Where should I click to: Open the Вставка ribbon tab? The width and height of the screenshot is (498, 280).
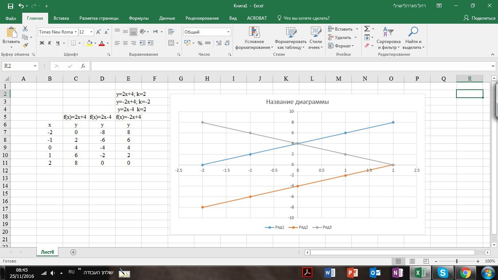pos(61,18)
